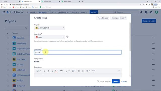The height and width of the screenshot is (91, 161).
Task: Open the text Style dropdown
Action: click(x=38, y=71)
